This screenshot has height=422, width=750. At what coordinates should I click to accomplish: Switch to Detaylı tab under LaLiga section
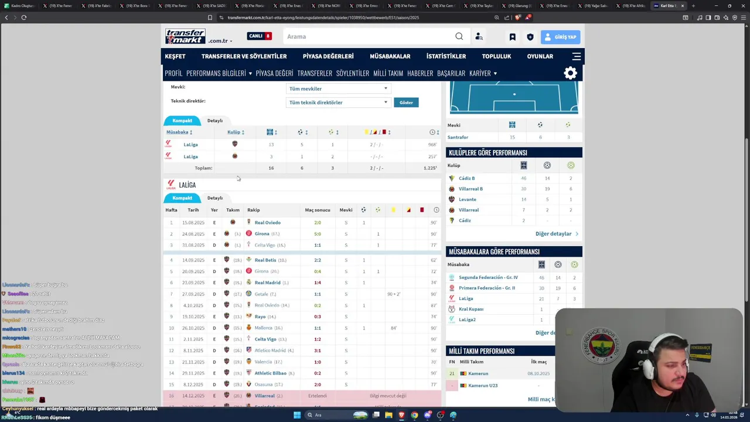pyautogui.click(x=214, y=198)
